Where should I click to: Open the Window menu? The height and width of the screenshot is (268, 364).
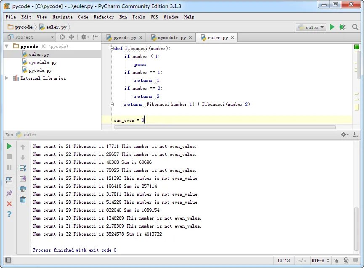click(x=171, y=17)
